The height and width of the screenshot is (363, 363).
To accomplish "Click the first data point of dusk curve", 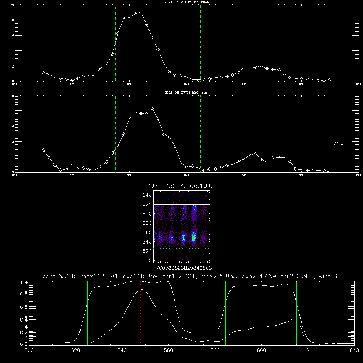I will pos(43,150).
